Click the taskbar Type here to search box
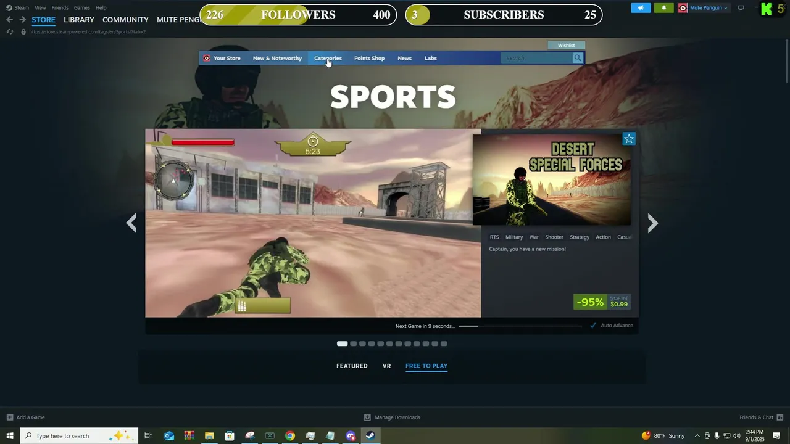 pyautogui.click(x=79, y=436)
